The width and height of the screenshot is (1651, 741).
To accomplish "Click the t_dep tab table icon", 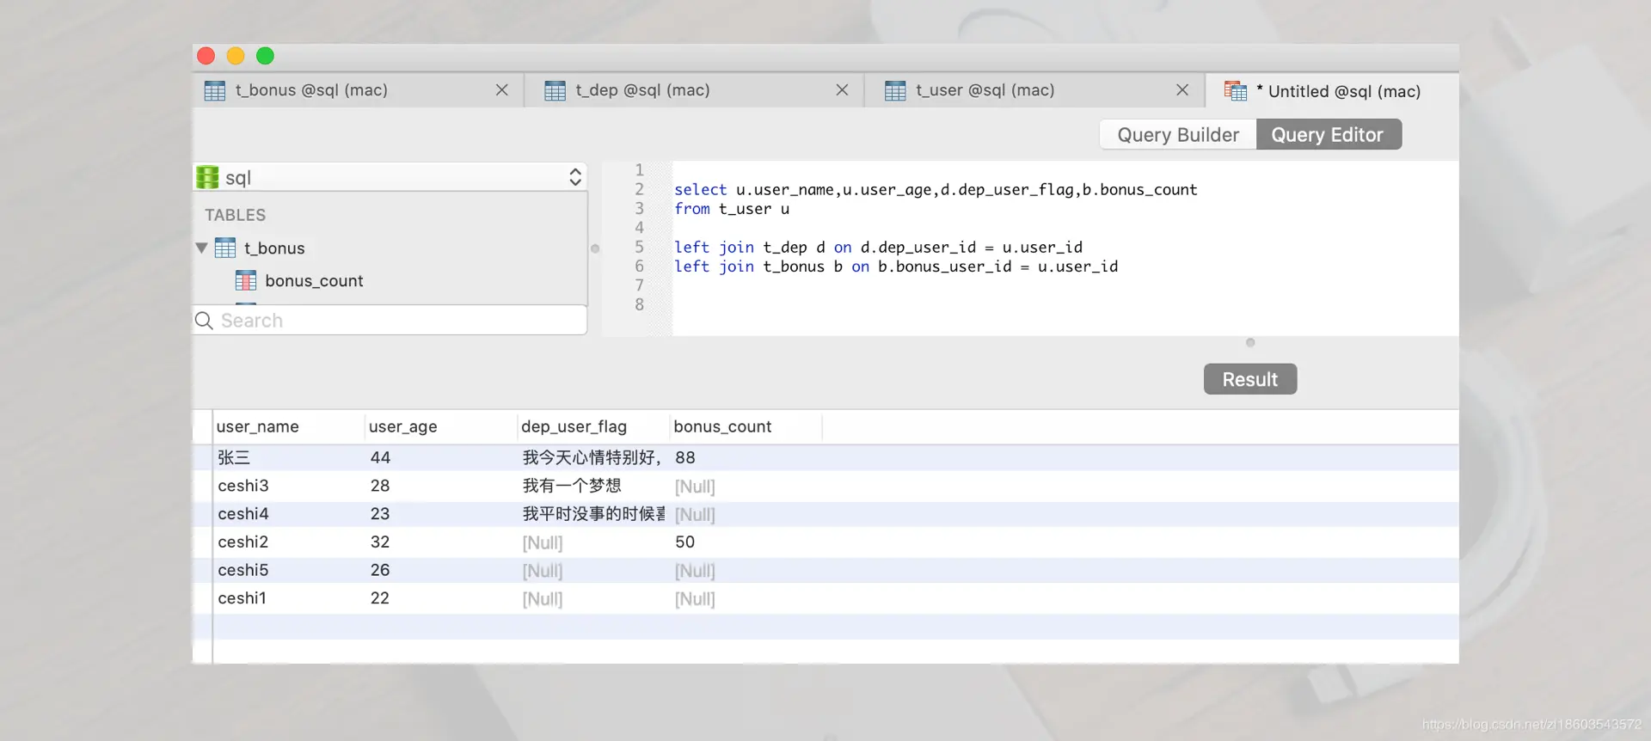I will coord(555,90).
